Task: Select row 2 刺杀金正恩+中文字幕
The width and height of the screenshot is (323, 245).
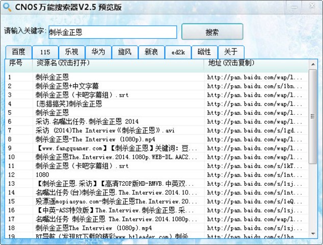Action: [67, 86]
